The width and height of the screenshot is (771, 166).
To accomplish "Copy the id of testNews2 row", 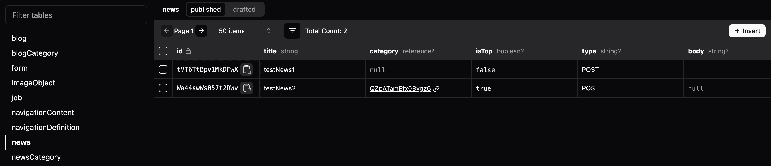I will pyautogui.click(x=247, y=88).
